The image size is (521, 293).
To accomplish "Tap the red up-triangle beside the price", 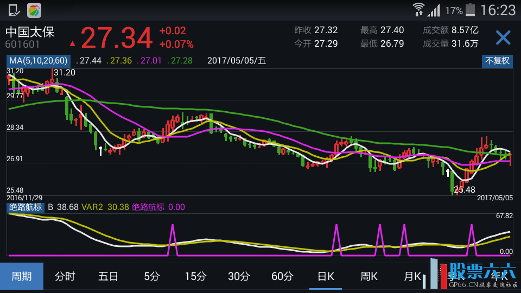I will click(72, 43).
